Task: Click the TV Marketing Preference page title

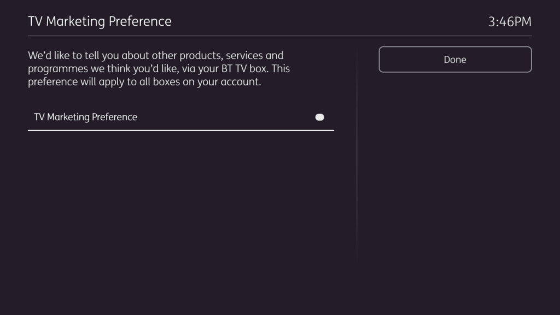Action: (100, 21)
